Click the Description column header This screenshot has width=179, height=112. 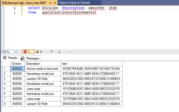tap(43, 64)
